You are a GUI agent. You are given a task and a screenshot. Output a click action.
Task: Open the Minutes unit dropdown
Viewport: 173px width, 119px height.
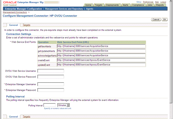click(63, 105)
